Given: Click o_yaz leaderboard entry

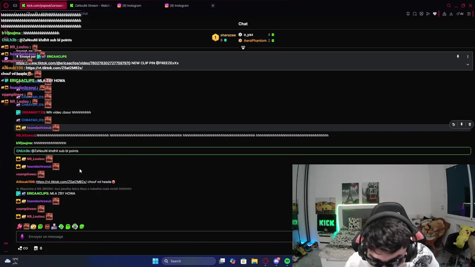Looking at the screenshot, I should (x=256, y=35).
